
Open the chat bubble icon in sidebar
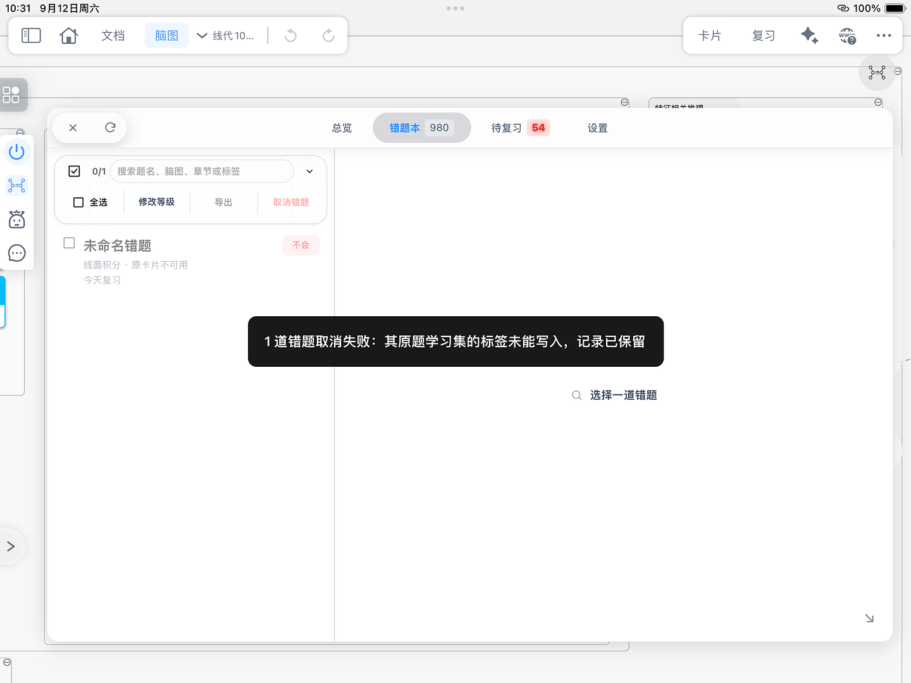point(17,253)
